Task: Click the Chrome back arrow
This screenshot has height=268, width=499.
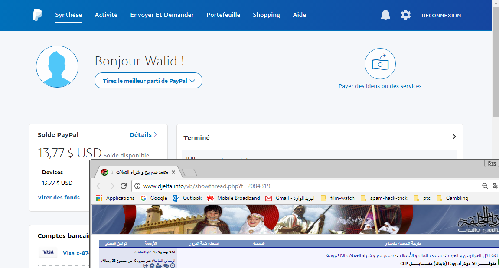Action: (x=99, y=186)
